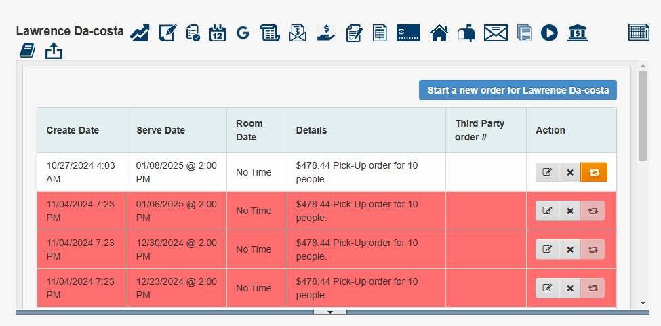
Task: Click serve date 01/08/2025 @ 2:00 PM
Action: pos(176,172)
